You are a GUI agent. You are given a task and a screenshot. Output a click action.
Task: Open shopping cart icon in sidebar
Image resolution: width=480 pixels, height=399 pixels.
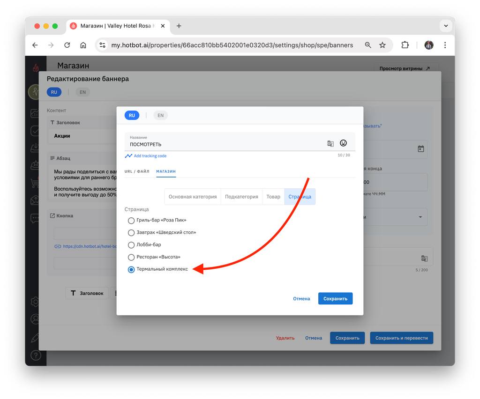click(x=35, y=183)
